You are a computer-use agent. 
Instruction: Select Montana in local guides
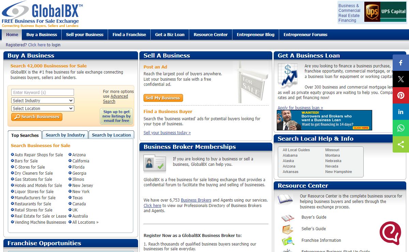pyautogui.click(x=333, y=155)
